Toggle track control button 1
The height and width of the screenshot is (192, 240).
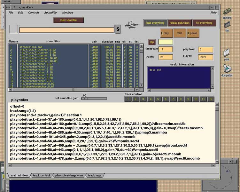(x=128, y=99)
